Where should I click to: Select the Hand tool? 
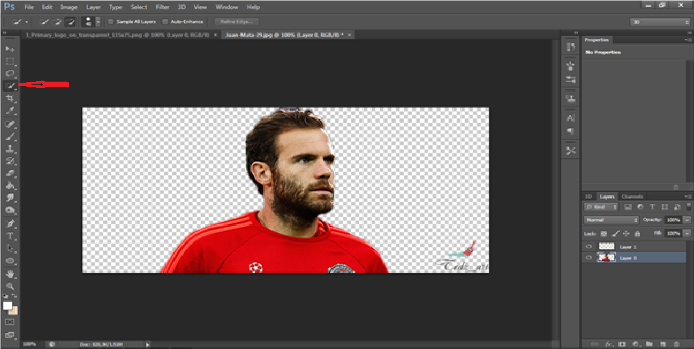[10, 274]
